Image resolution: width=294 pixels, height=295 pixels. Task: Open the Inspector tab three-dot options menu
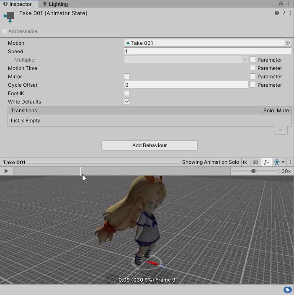click(x=289, y=4)
